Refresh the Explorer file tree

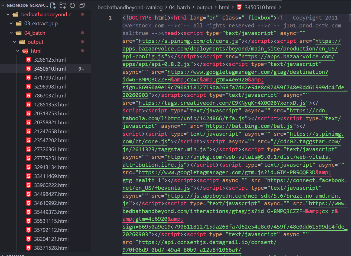coord(72,5)
